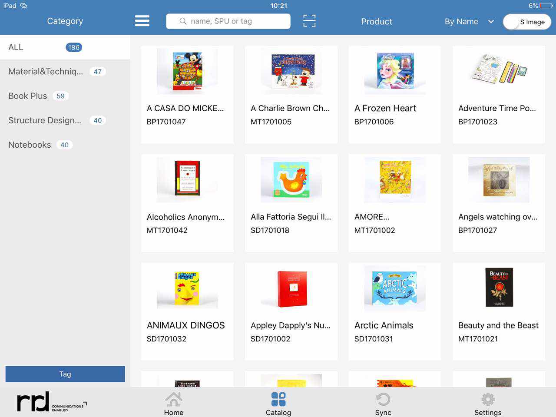Image resolution: width=556 pixels, height=417 pixels.
Task: Open the A Frozen Heart book thumbnail
Action: click(395, 71)
